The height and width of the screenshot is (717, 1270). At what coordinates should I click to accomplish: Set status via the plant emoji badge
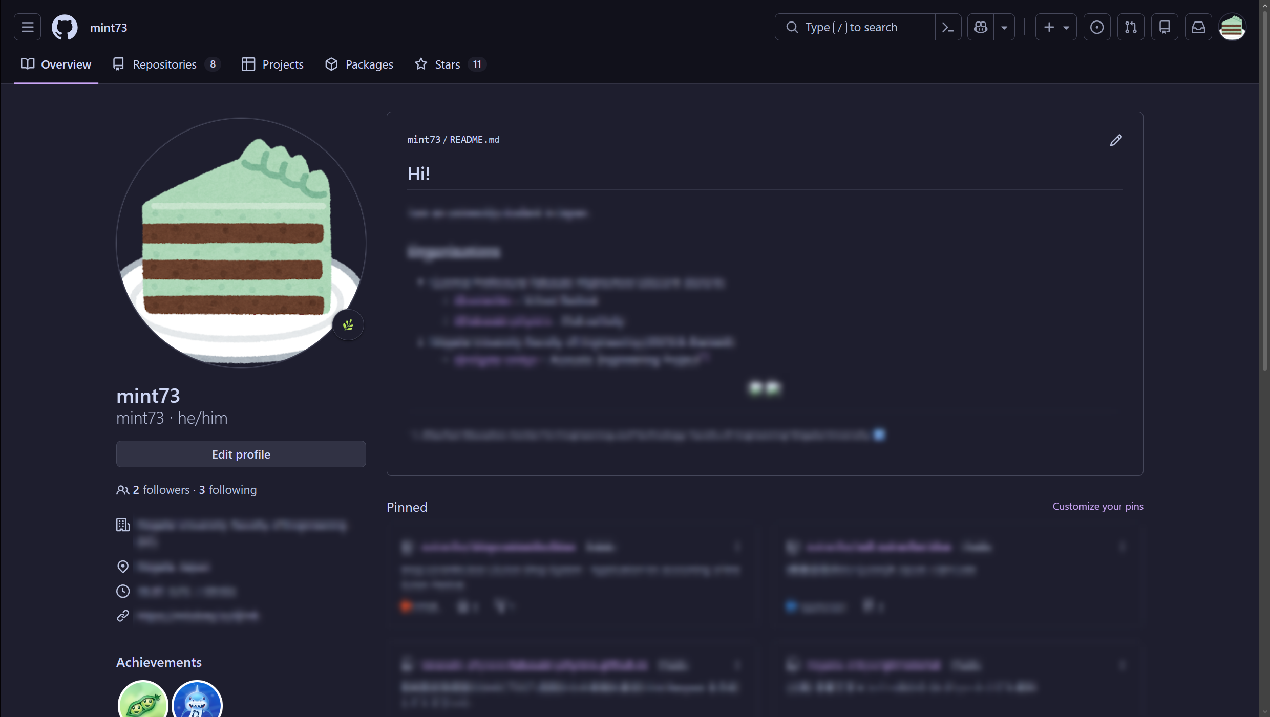coord(348,325)
